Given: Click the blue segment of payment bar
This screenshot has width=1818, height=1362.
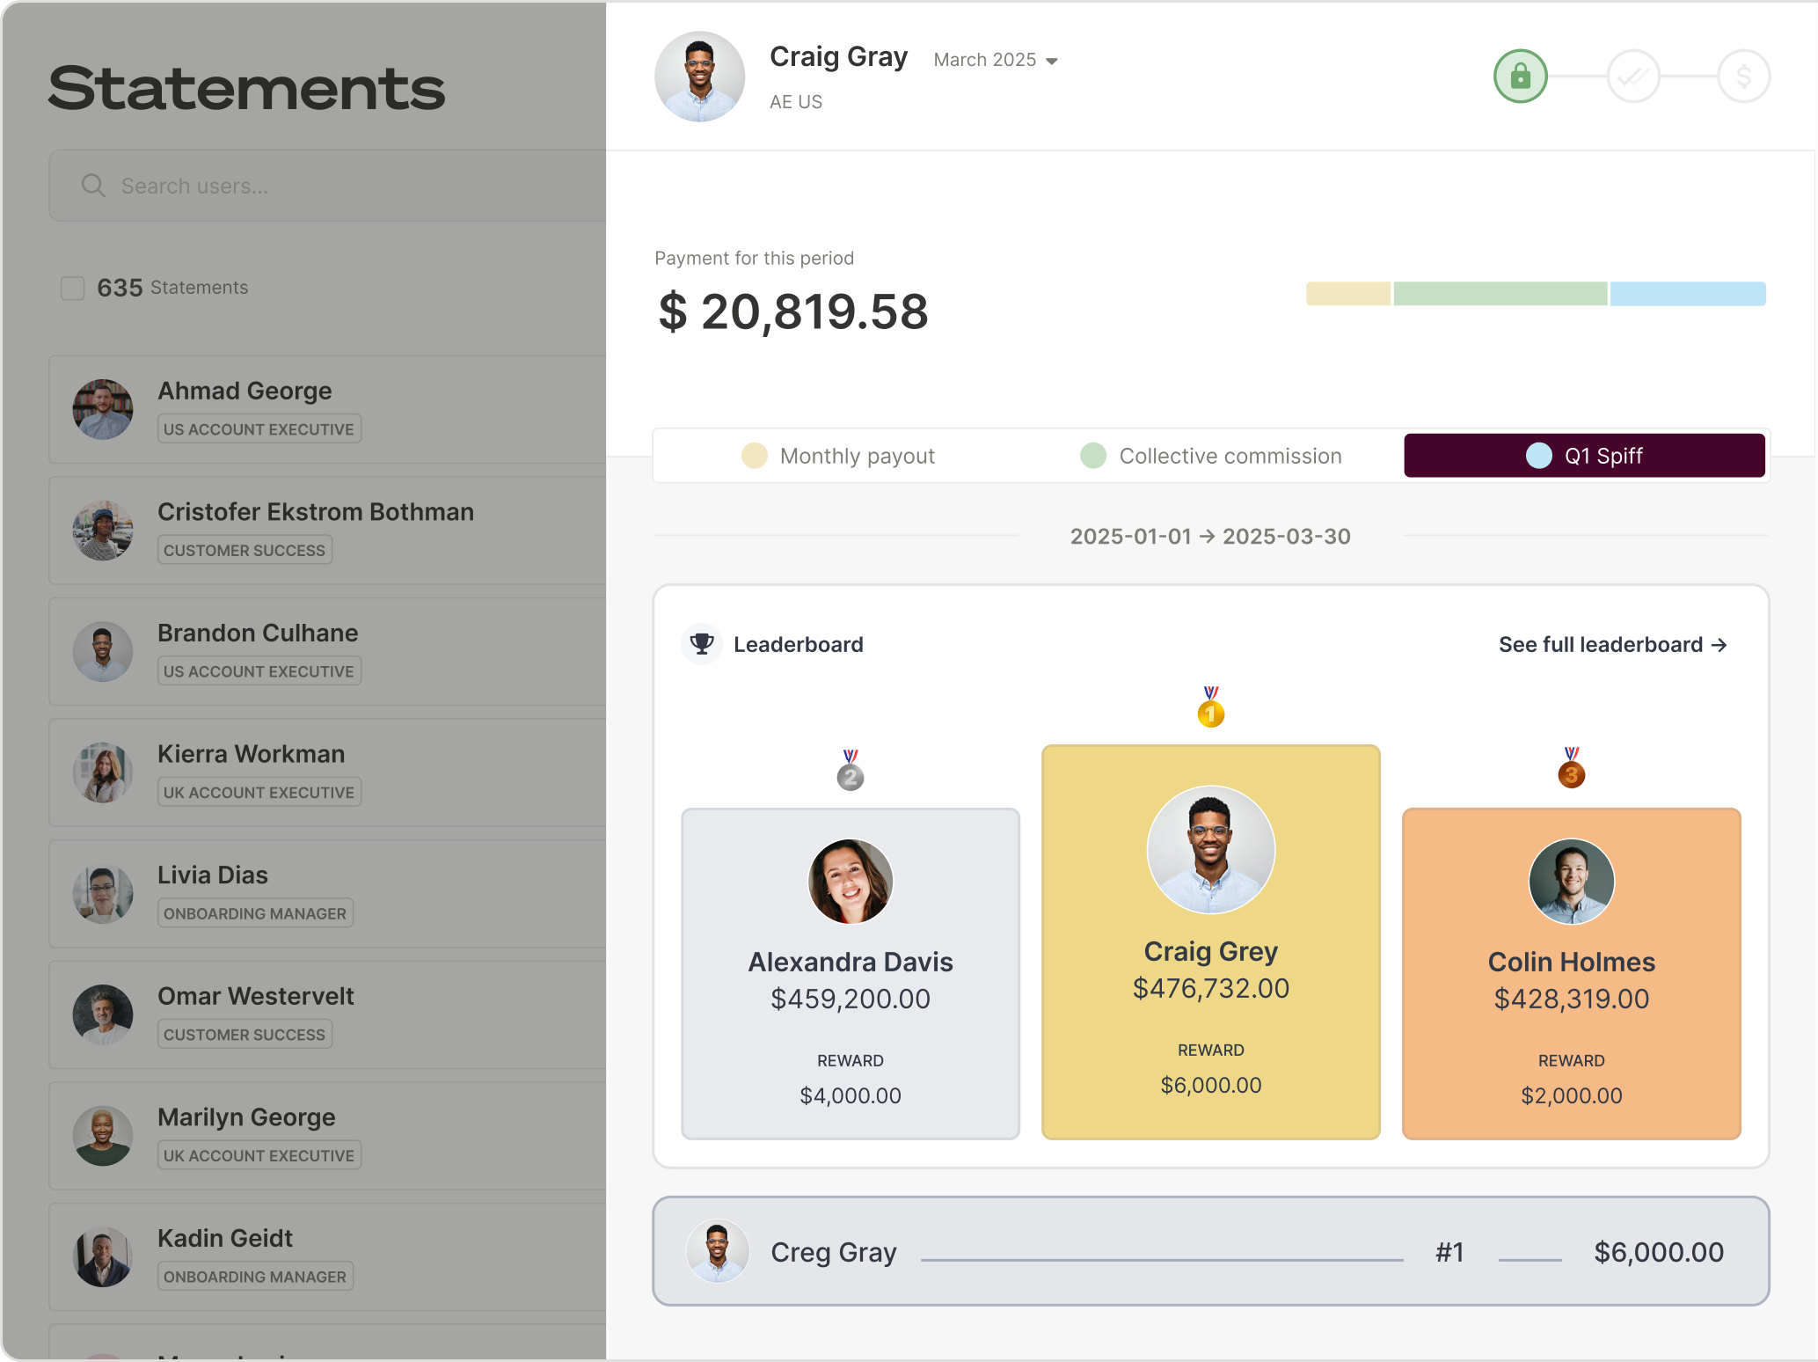Looking at the screenshot, I should (1687, 294).
